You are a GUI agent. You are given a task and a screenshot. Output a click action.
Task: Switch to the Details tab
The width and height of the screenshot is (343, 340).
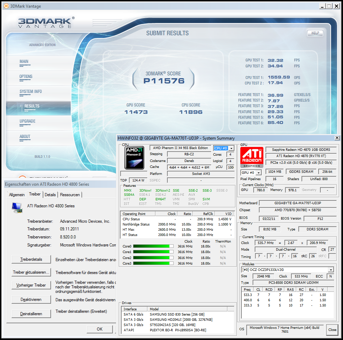click(50, 194)
